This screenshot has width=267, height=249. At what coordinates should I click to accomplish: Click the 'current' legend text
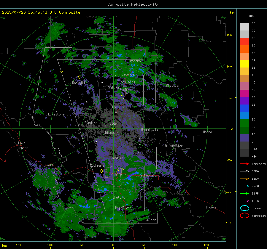pos(258,208)
